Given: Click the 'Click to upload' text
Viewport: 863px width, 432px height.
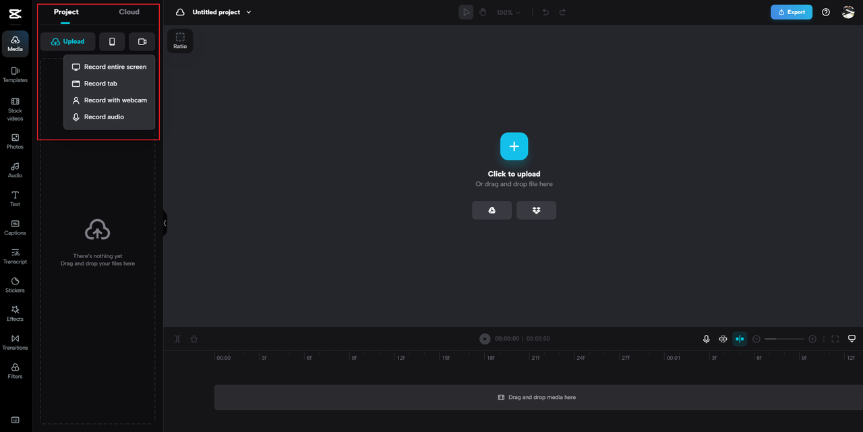Looking at the screenshot, I should 514,174.
